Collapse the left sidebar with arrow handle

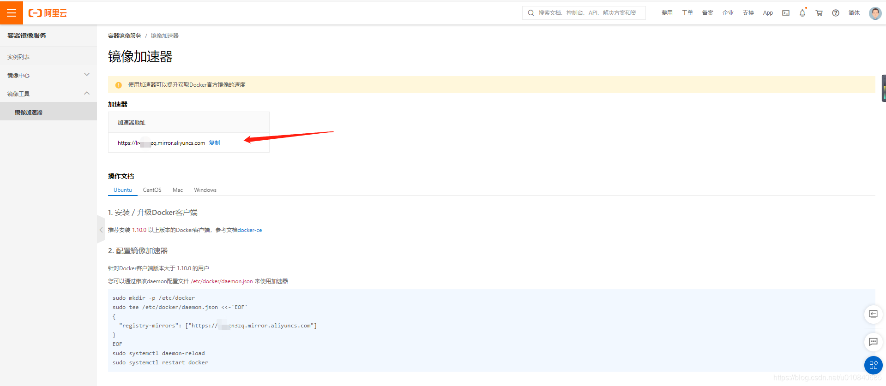click(101, 229)
